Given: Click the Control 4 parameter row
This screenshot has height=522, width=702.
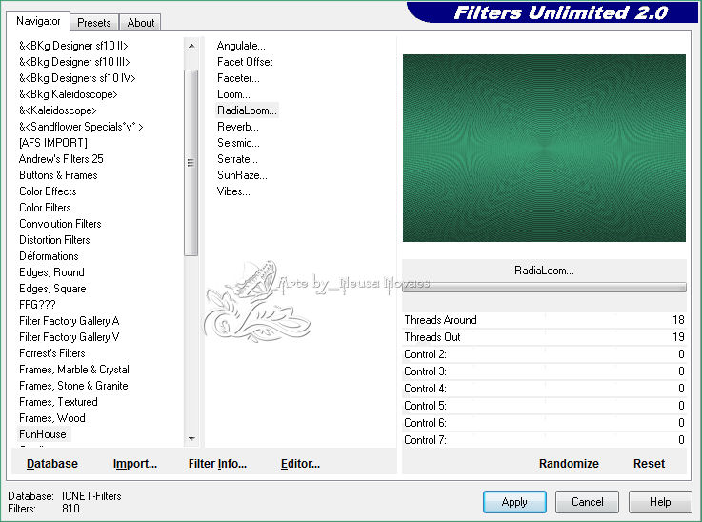Looking at the screenshot, I should coord(544,388).
